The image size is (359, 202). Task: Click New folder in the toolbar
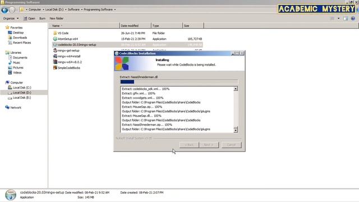(56, 19)
